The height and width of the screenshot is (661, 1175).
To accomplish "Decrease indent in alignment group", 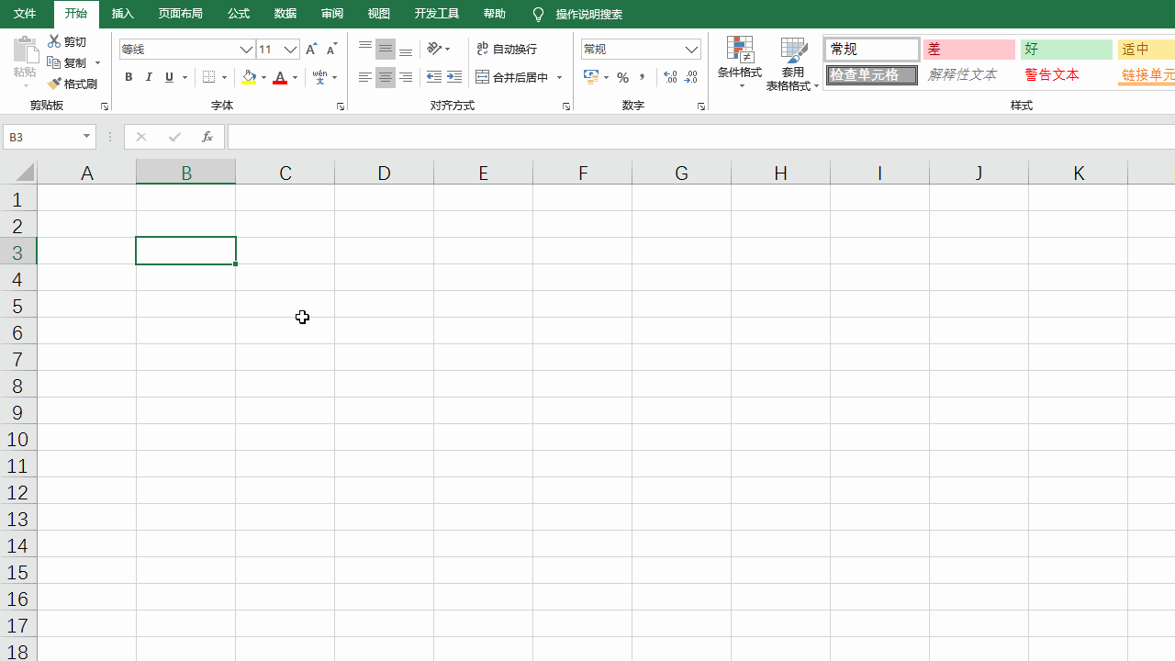I will coord(434,77).
